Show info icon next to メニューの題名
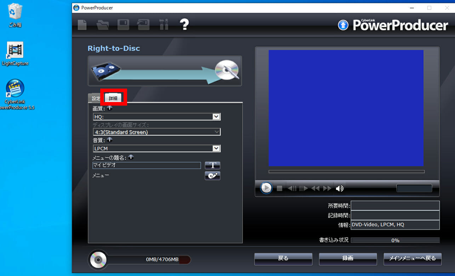Screen dimensions: 455x276 pos(131,157)
